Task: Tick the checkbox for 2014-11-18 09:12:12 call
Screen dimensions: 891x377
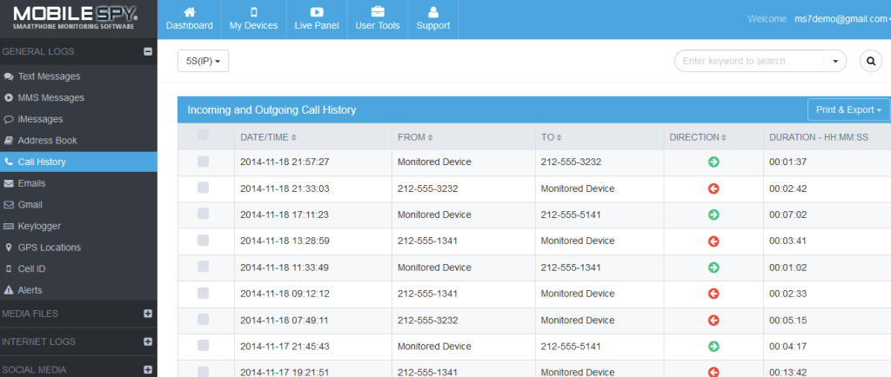Action: tap(203, 293)
